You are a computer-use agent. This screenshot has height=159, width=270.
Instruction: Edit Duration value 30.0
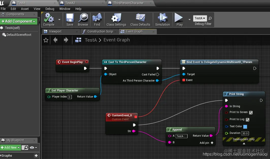[x=245, y=133]
